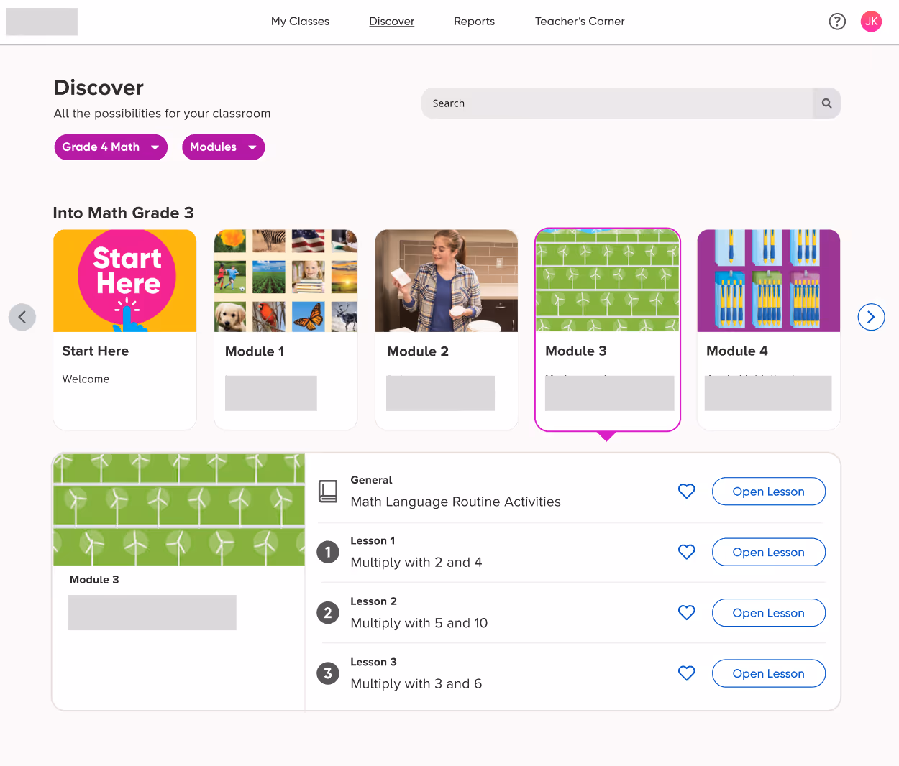Viewport: 899px width, 766px height.
Task: Open Lesson for Math Language Routine Activities
Action: [x=768, y=492]
